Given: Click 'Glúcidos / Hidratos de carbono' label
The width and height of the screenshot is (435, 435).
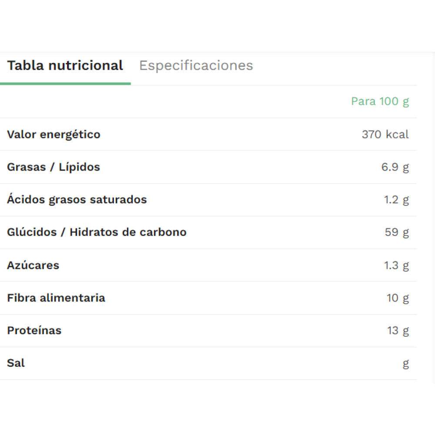Looking at the screenshot, I should pos(97,232).
